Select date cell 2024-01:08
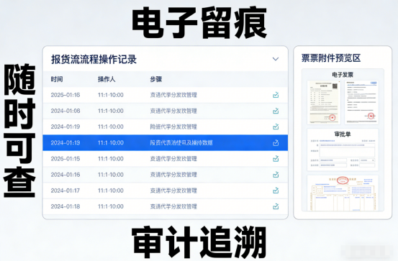The image size is (398, 261). [65, 111]
